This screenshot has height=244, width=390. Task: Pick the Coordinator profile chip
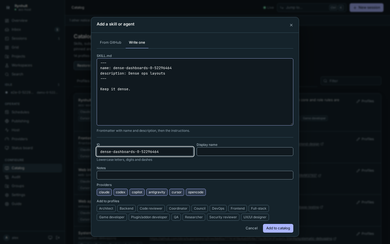pyautogui.click(x=178, y=208)
